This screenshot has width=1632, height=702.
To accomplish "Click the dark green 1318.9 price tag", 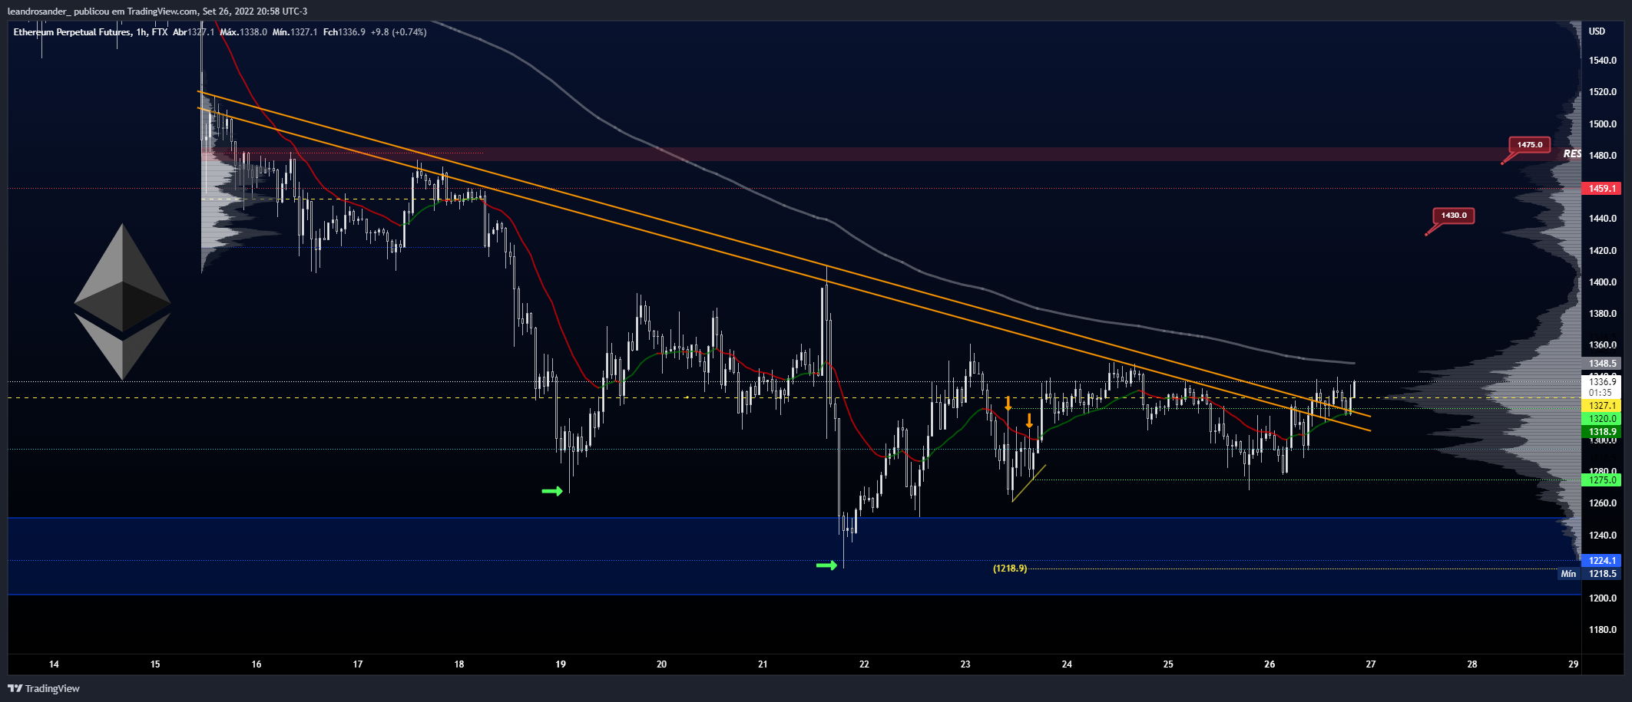I will (x=1602, y=432).
